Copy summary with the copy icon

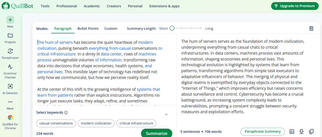point(311,131)
